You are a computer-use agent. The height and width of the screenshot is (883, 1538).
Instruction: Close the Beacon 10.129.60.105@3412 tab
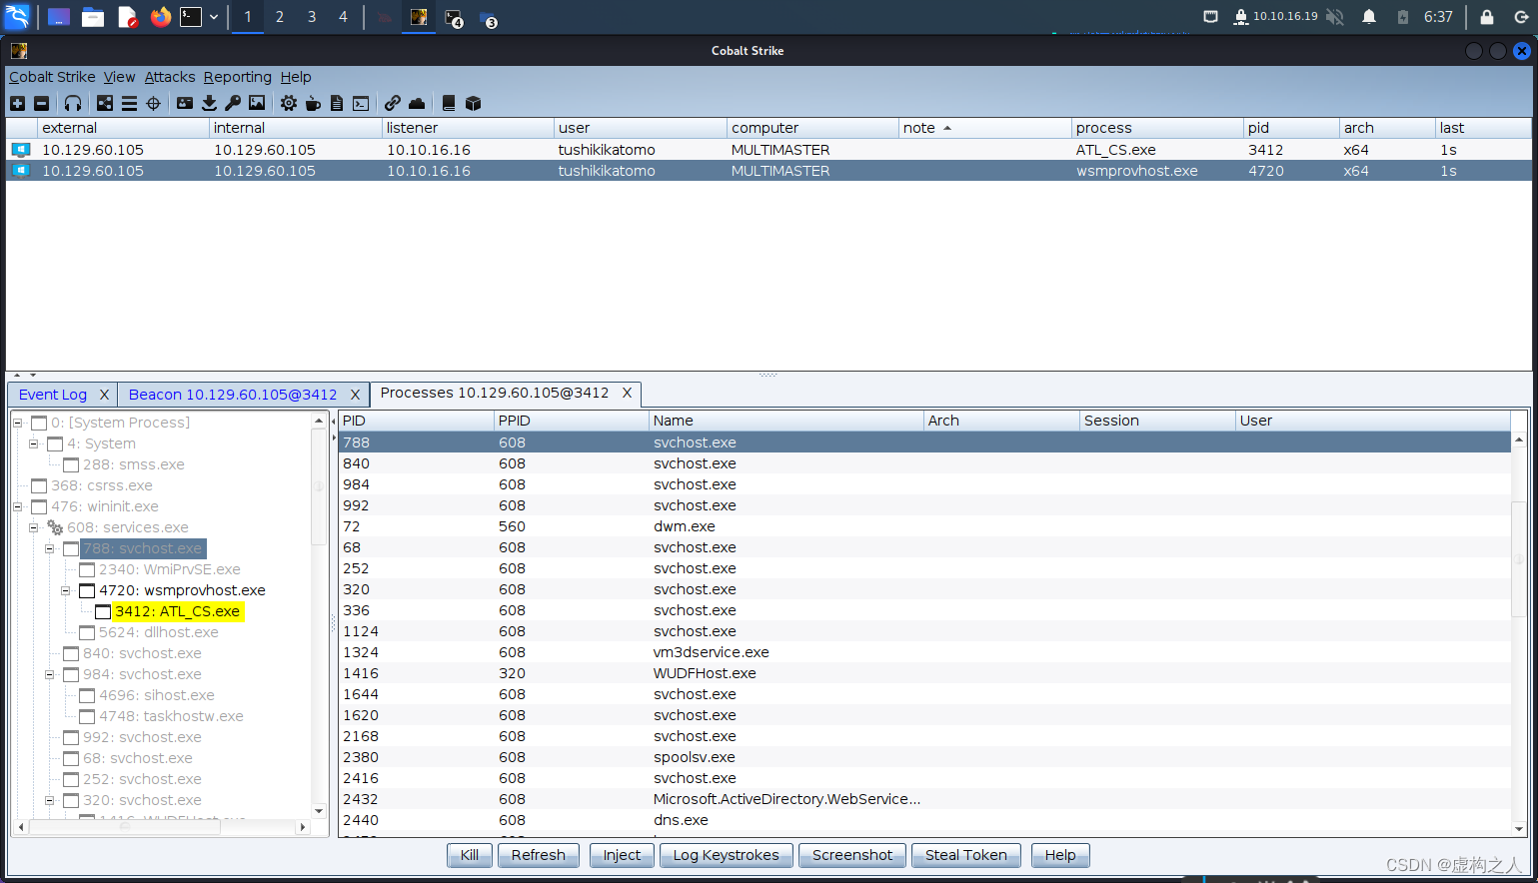355,395
